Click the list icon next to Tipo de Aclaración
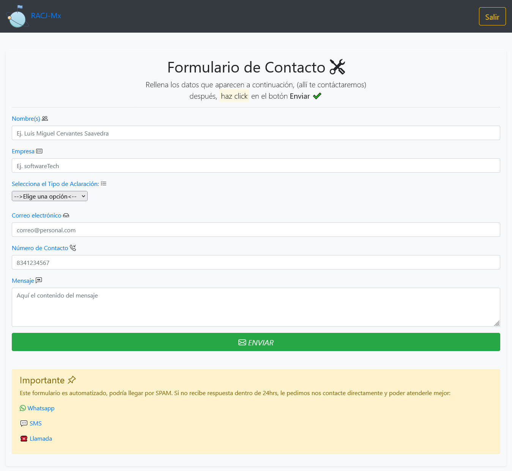This screenshot has height=471, width=512. pos(104,183)
